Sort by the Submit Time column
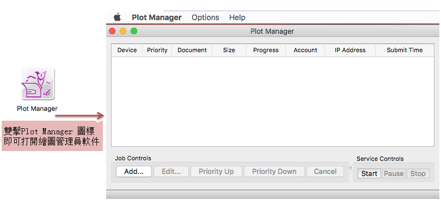 tap(405, 51)
